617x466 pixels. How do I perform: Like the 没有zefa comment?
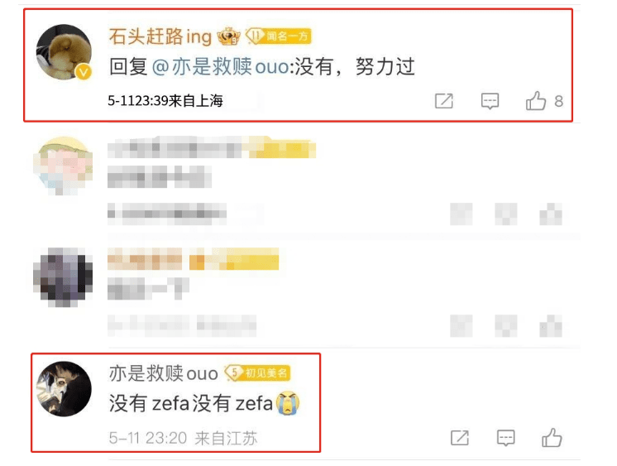pyautogui.click(x=552, y=437)
